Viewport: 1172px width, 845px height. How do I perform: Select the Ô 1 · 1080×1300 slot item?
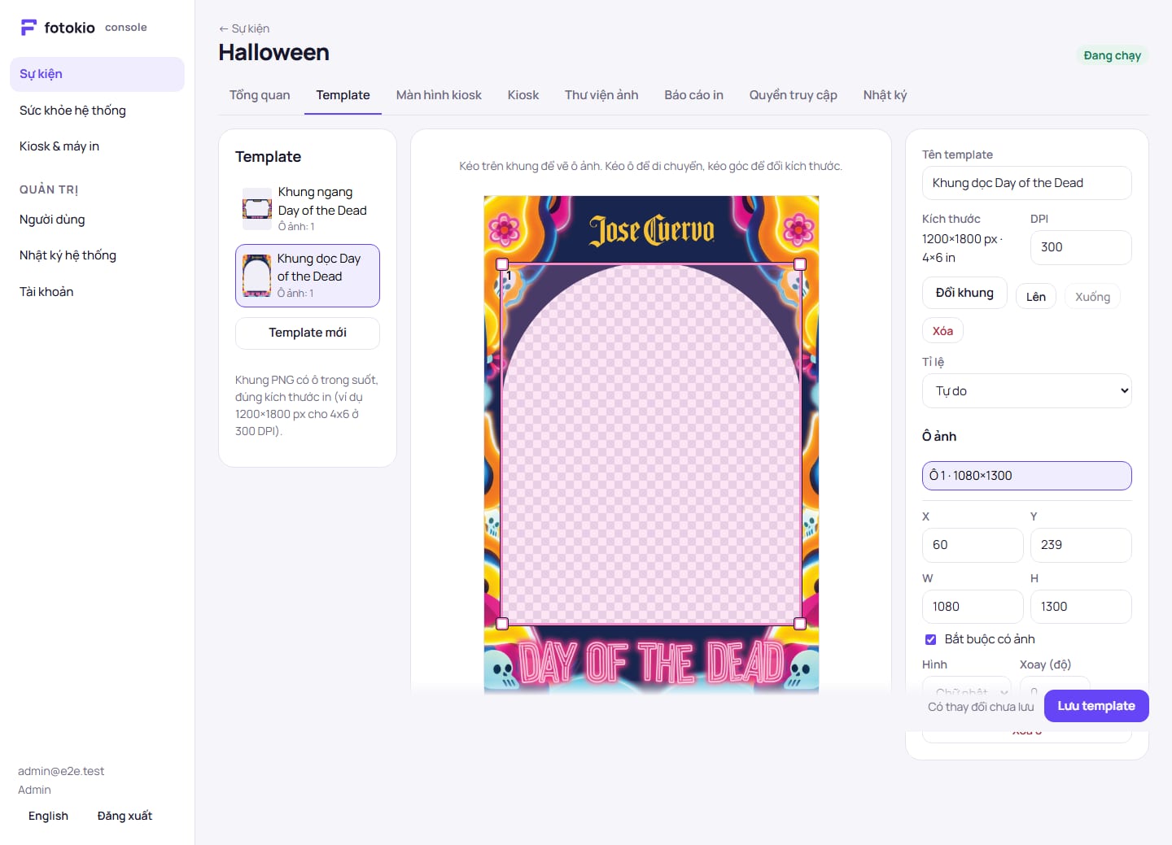click(1027, 476)
